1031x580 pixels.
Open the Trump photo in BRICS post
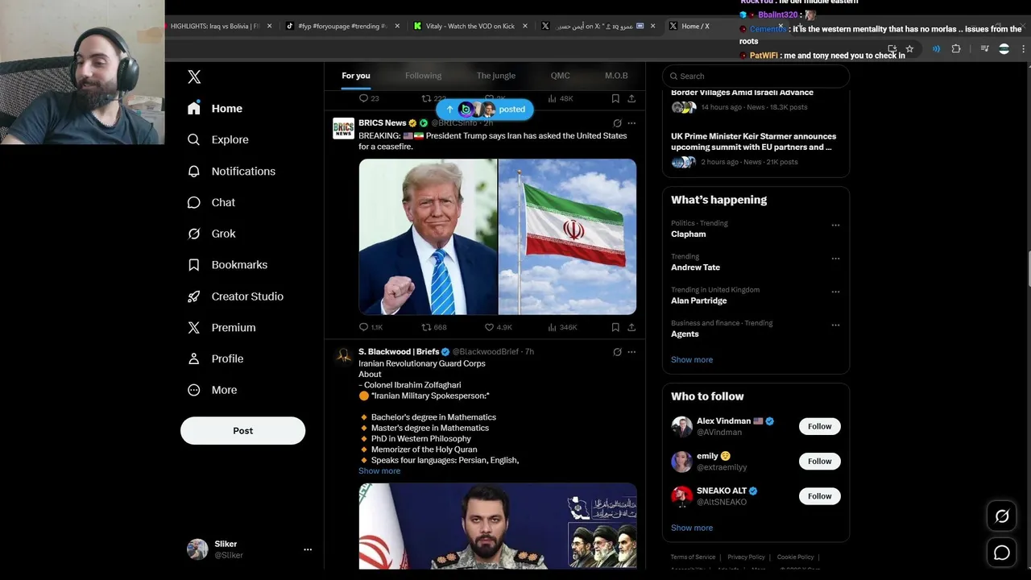pos(428,237)
